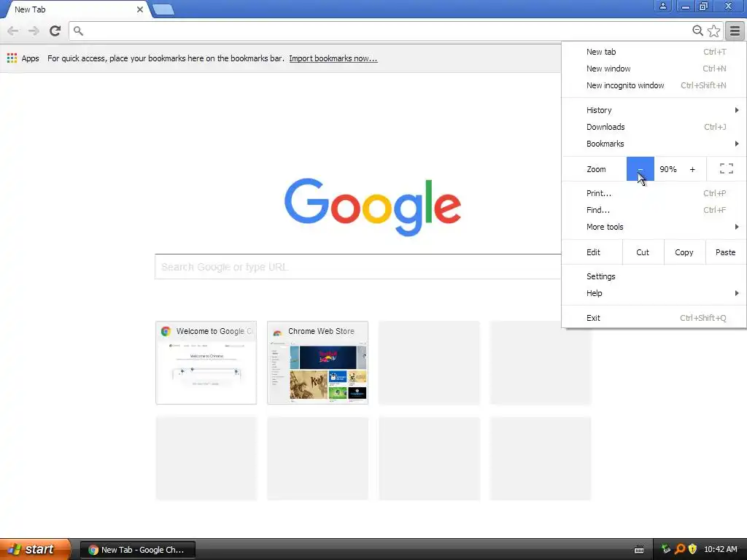747x560 pixels.
Task: Click the Paste button in Edit row
Action: tap(726, 252)
